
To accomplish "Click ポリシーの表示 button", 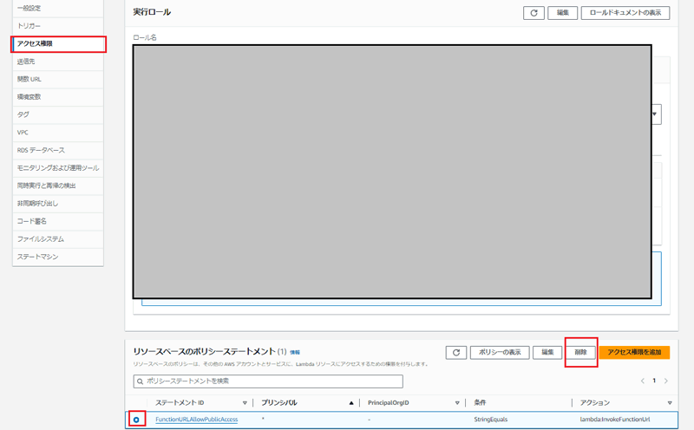I will pos(500,353).
